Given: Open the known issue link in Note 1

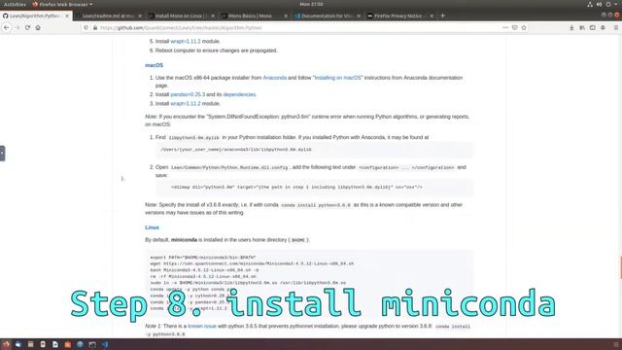Looking at the screenshot, I should [202, 327].
